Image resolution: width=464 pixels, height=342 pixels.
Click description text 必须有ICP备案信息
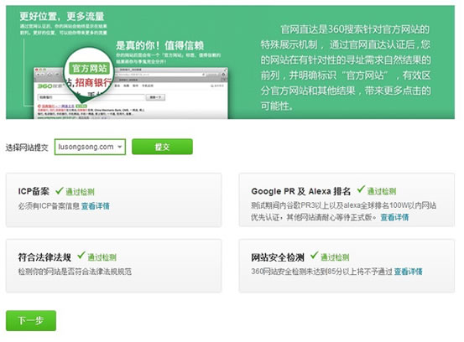click(49, 206)
